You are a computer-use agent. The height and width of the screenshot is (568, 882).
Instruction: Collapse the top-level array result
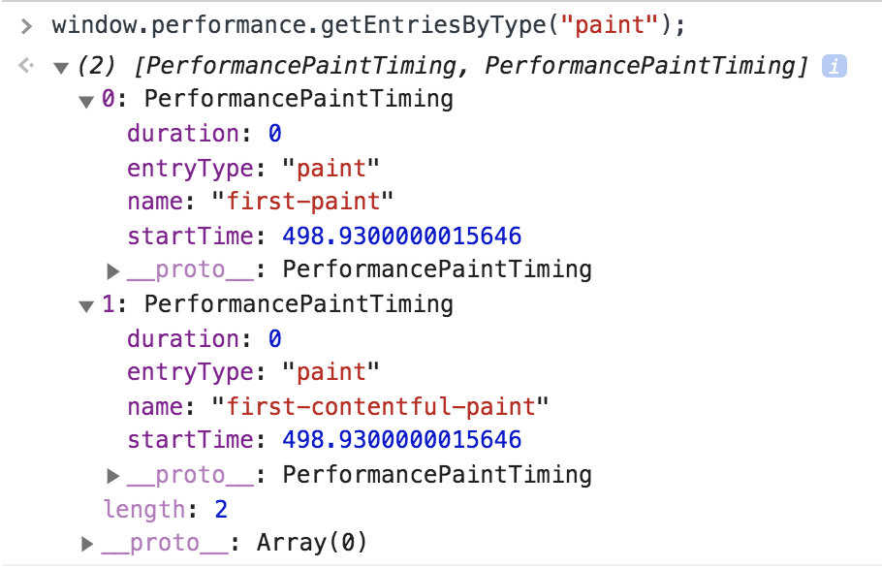61,69
